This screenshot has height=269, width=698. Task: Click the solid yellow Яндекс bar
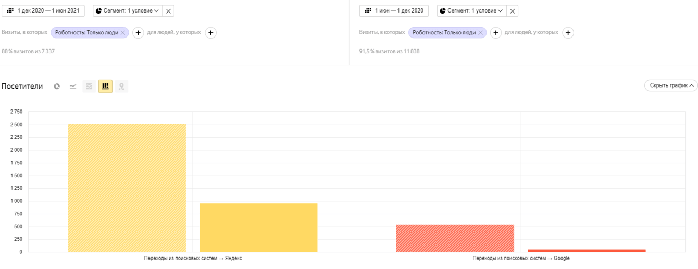coord(258,227)
